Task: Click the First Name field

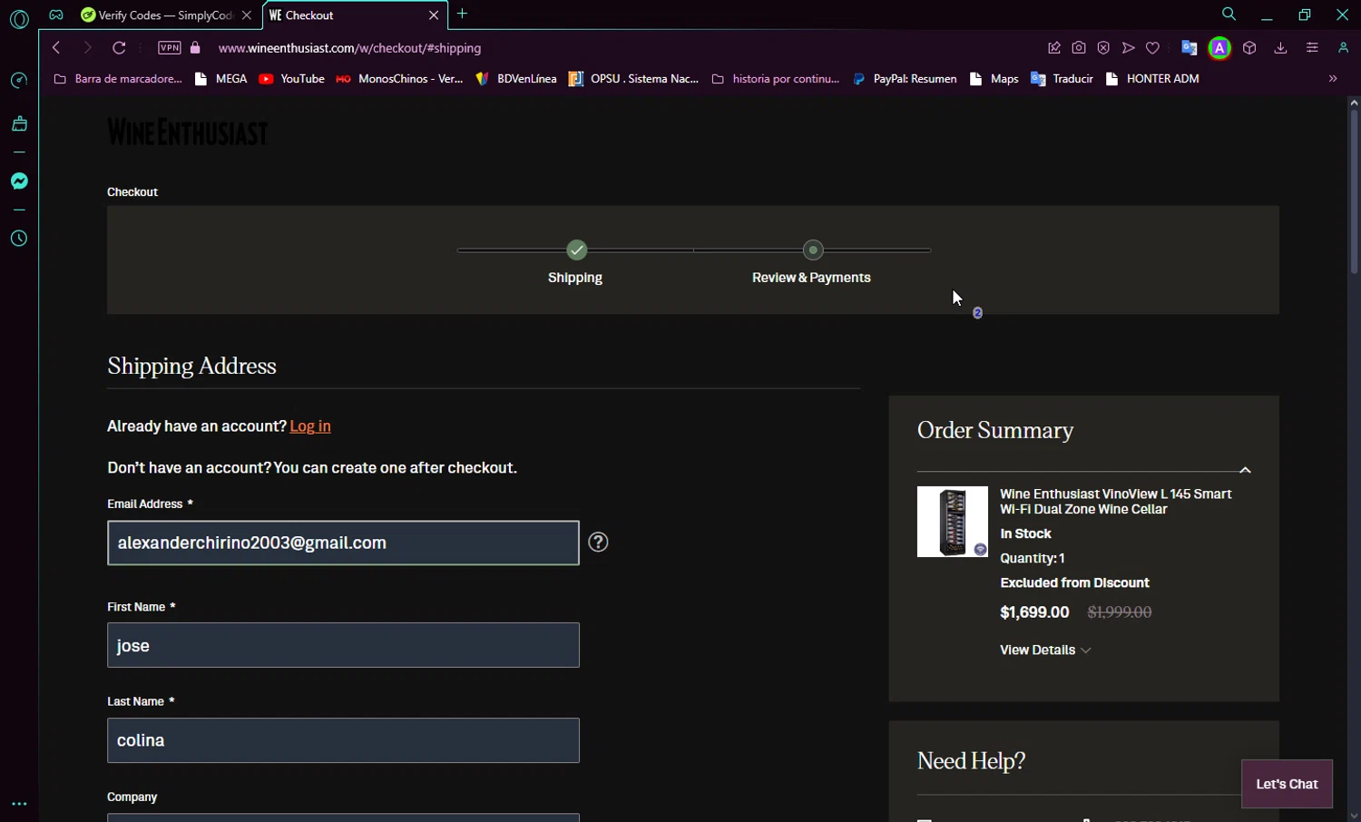Action: click(x=343, y=645)
